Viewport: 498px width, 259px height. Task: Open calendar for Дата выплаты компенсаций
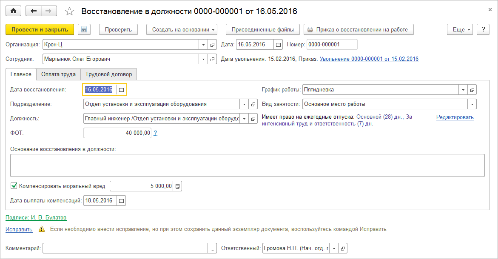[121, 201]
